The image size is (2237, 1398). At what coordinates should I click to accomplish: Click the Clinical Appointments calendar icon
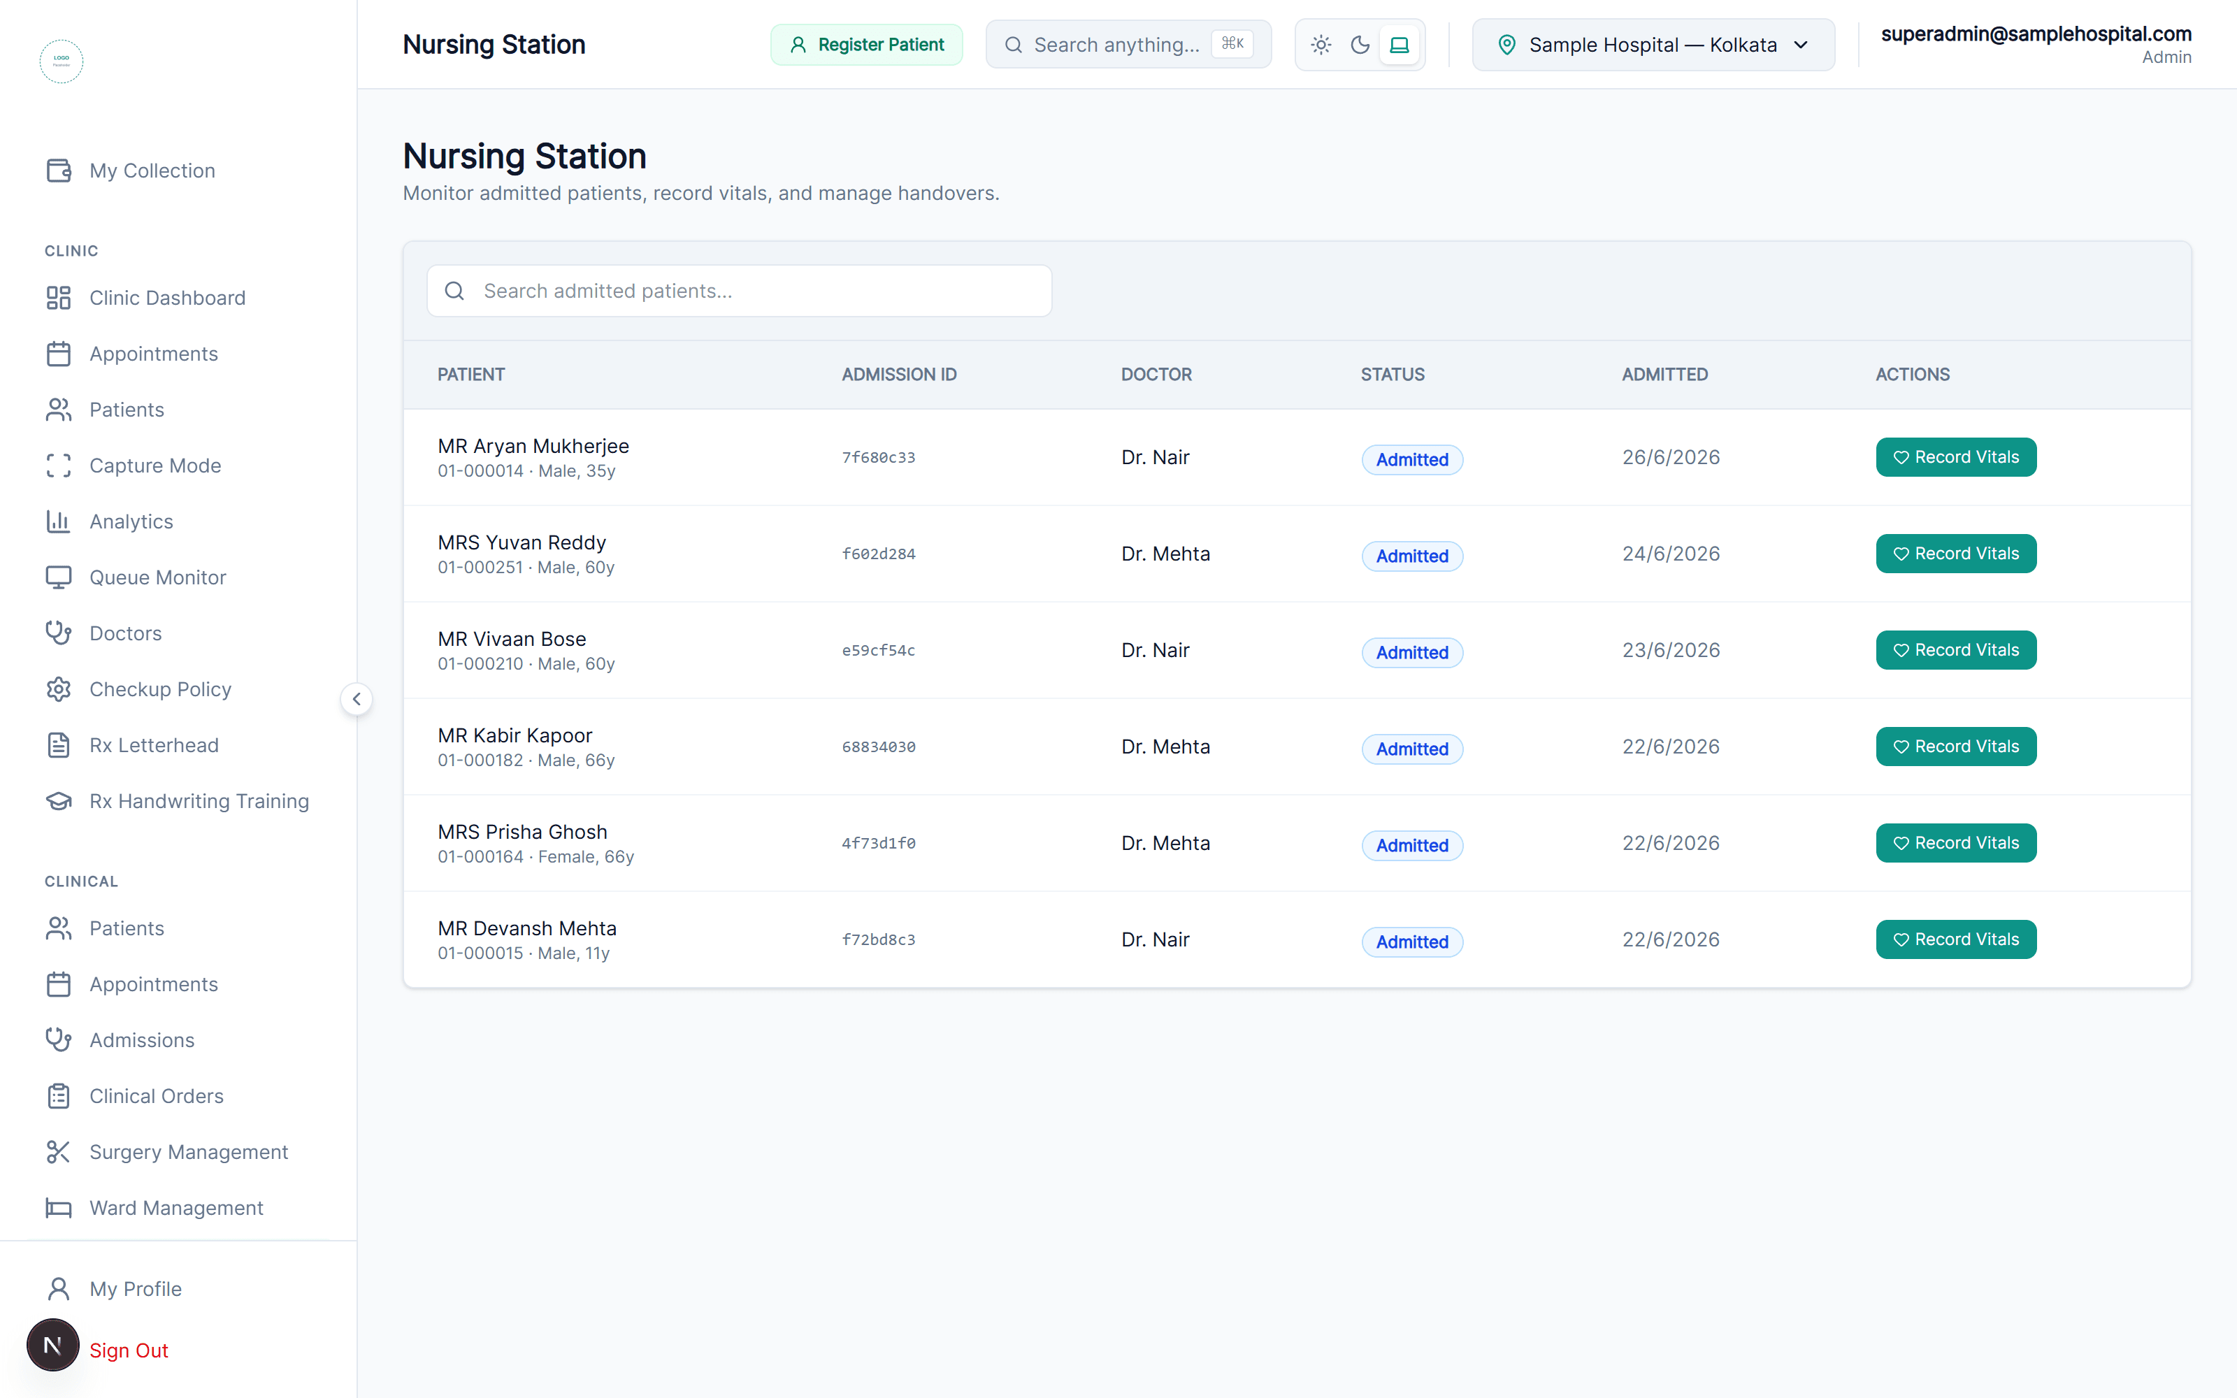click(x=58, y=985)
